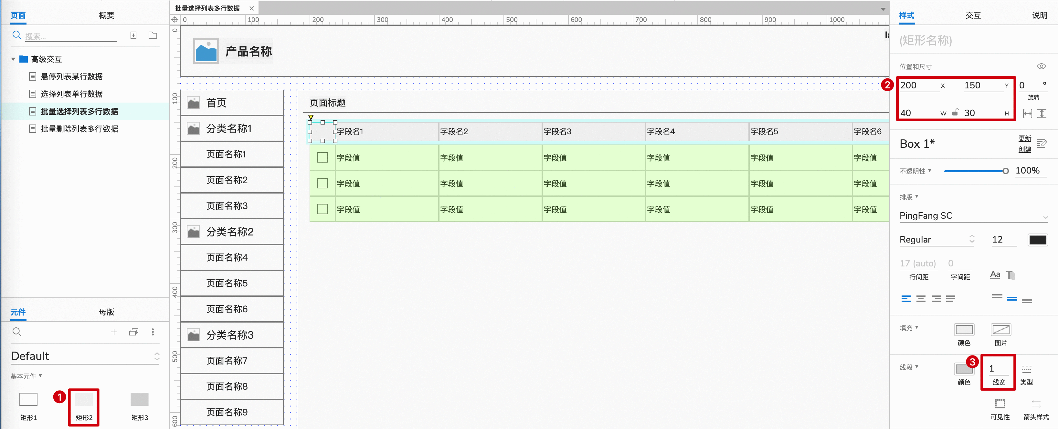Open the tab list dropdown arrow
This screenshot has width=1058, height=429.
[x=883, y=9]
